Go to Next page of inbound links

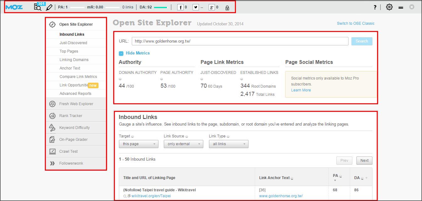point(364,161)
